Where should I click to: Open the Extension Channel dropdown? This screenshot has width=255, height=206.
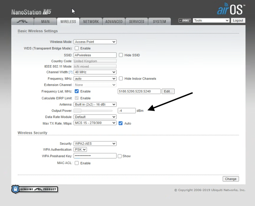95,85
